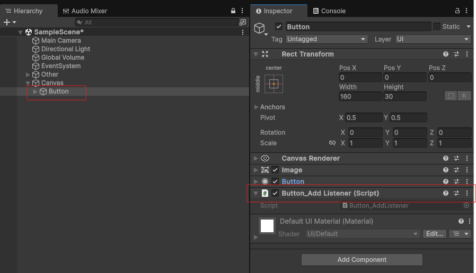Click the Hierarchy search field

(x=156, y=22)
